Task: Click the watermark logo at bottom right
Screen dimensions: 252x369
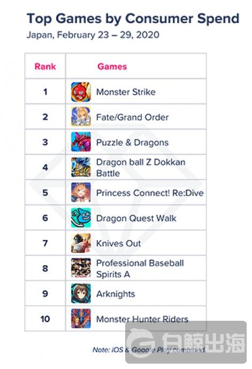Action: pos(186,342)
